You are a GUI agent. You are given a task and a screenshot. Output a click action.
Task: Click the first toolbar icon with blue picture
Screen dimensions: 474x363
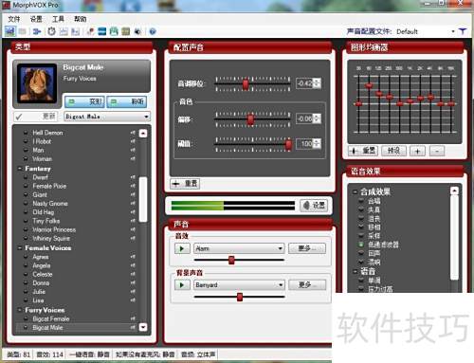(10, 31)
